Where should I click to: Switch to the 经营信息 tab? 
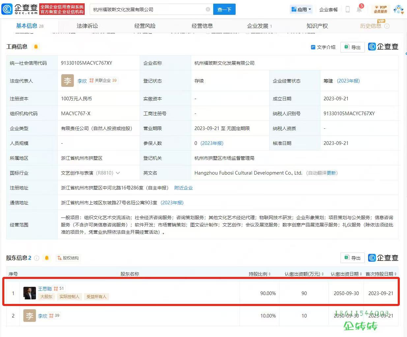tap(202, 26)
